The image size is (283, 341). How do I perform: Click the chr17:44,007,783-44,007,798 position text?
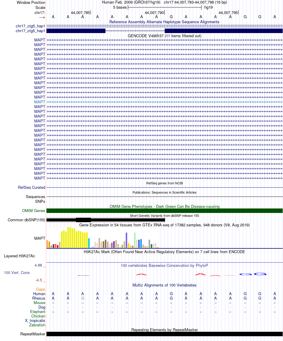tap(195, 2)
